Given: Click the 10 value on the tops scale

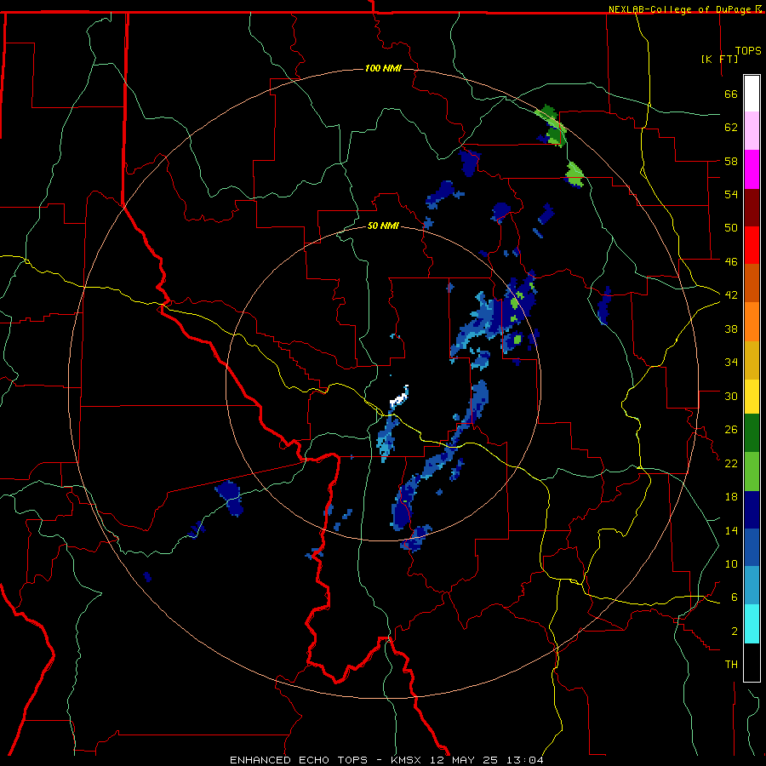Looking at the screenshot, I should tap(731, 563).
